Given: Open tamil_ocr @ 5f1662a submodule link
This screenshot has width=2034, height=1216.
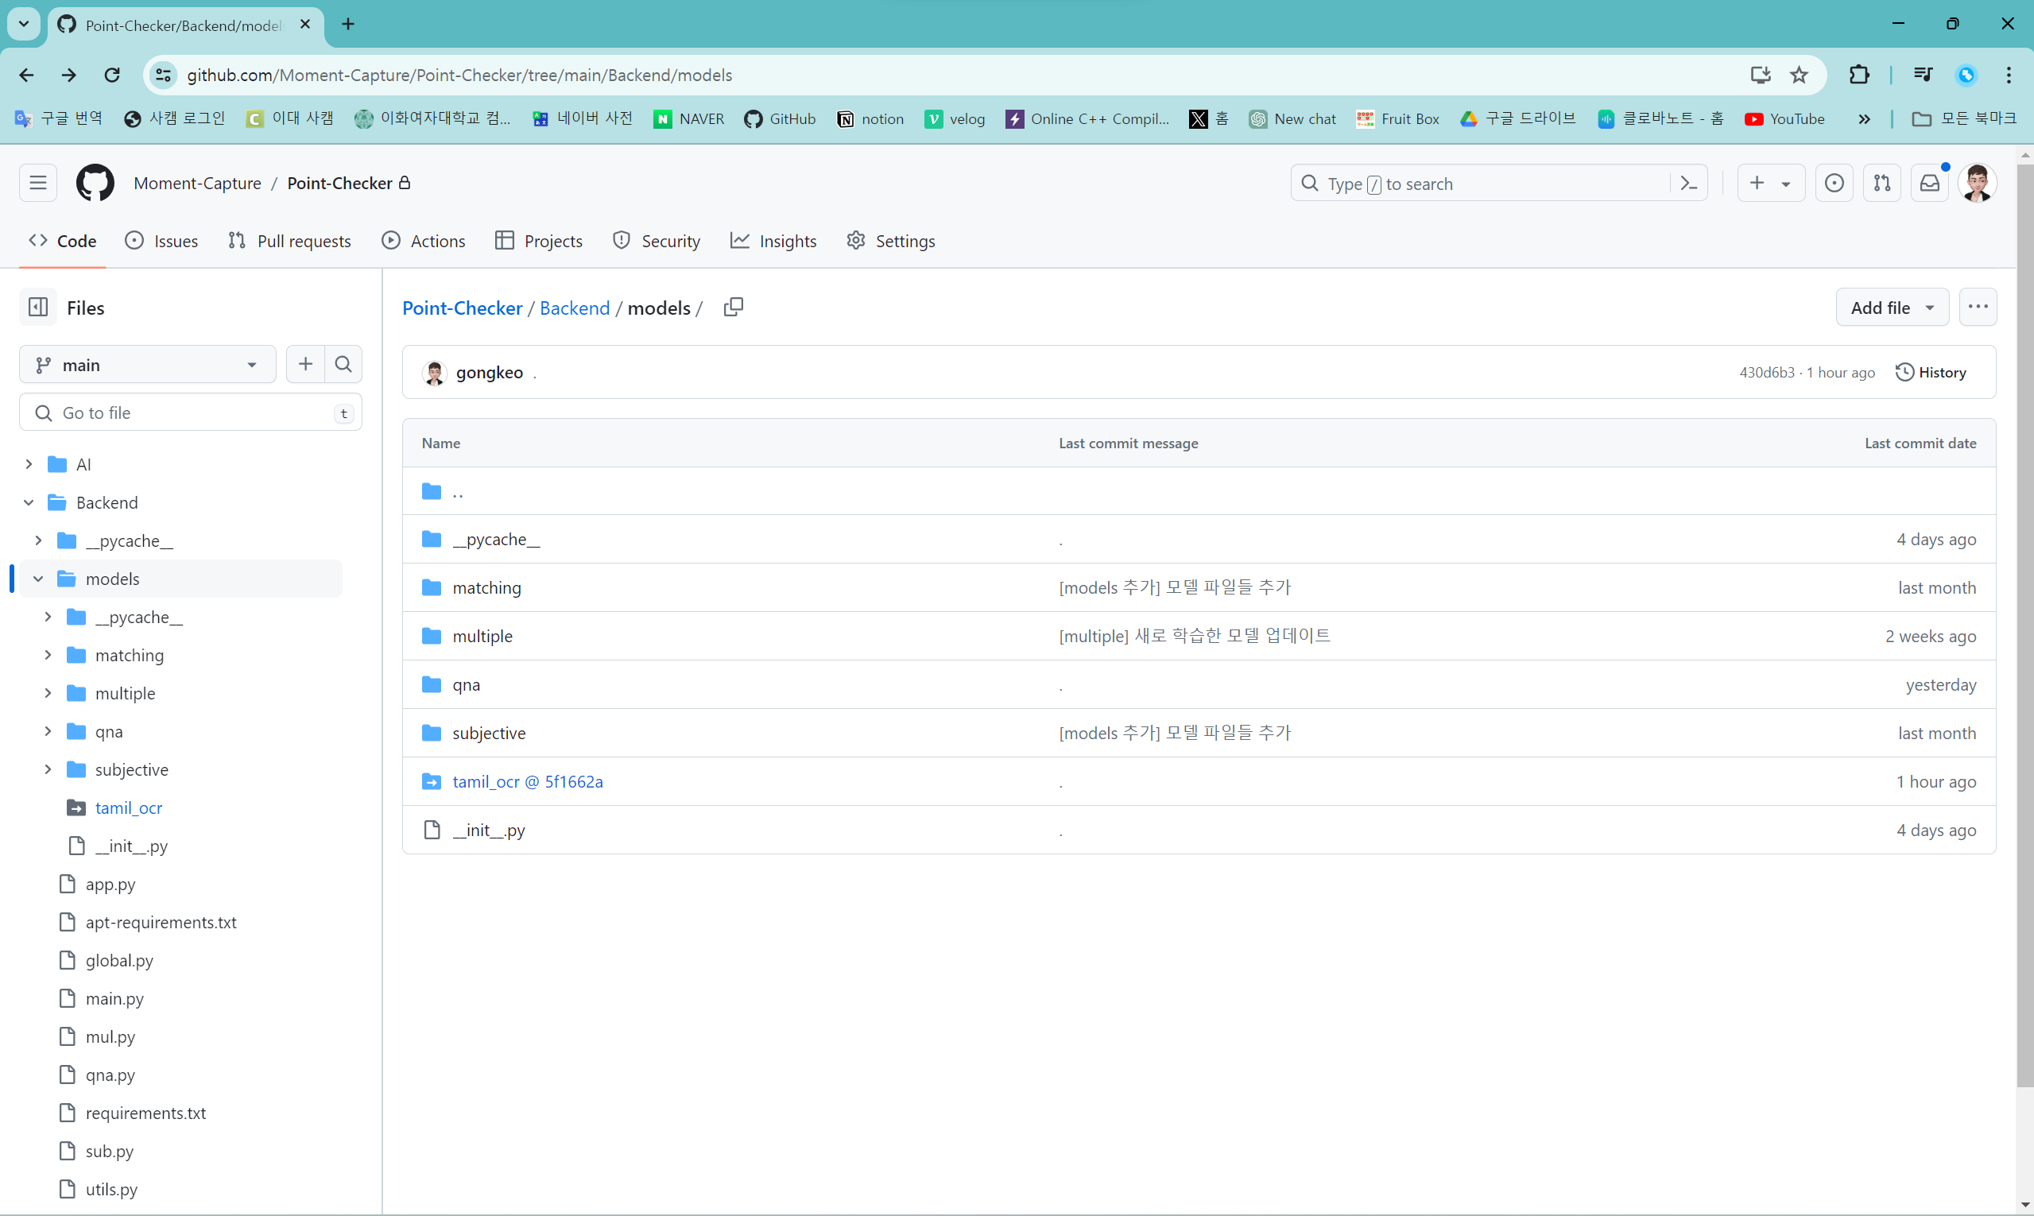Looking at the screenshot, I should point(528,782).
